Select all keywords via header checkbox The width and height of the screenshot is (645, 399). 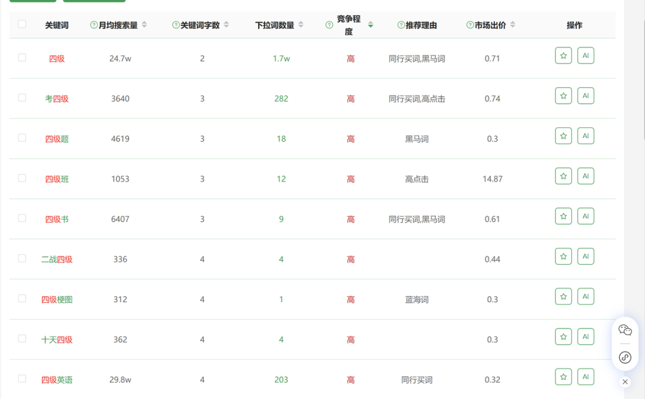point(22,24)
